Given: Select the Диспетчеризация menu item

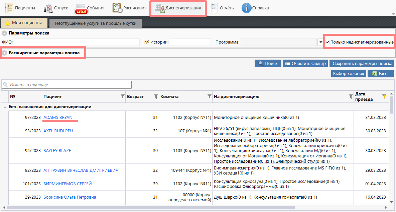Looking at the screenshot, I should (x=178, y=8).
